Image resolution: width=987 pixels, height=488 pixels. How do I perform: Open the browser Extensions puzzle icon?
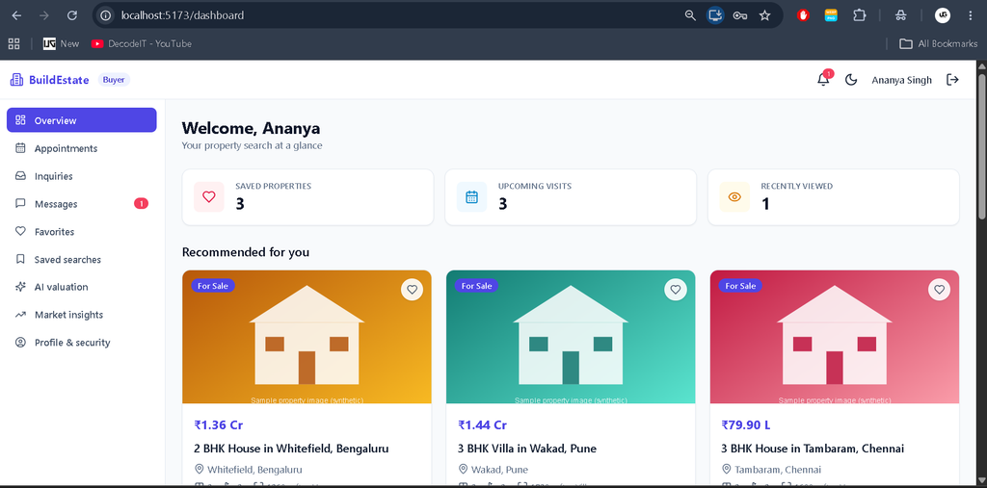click(859, 15)
